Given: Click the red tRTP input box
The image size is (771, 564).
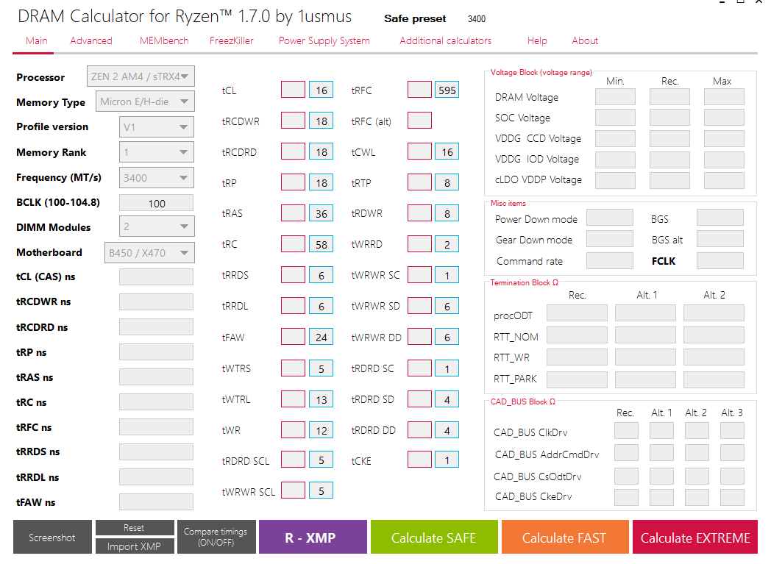Looking at the screenshot, I should pos(419,183).
